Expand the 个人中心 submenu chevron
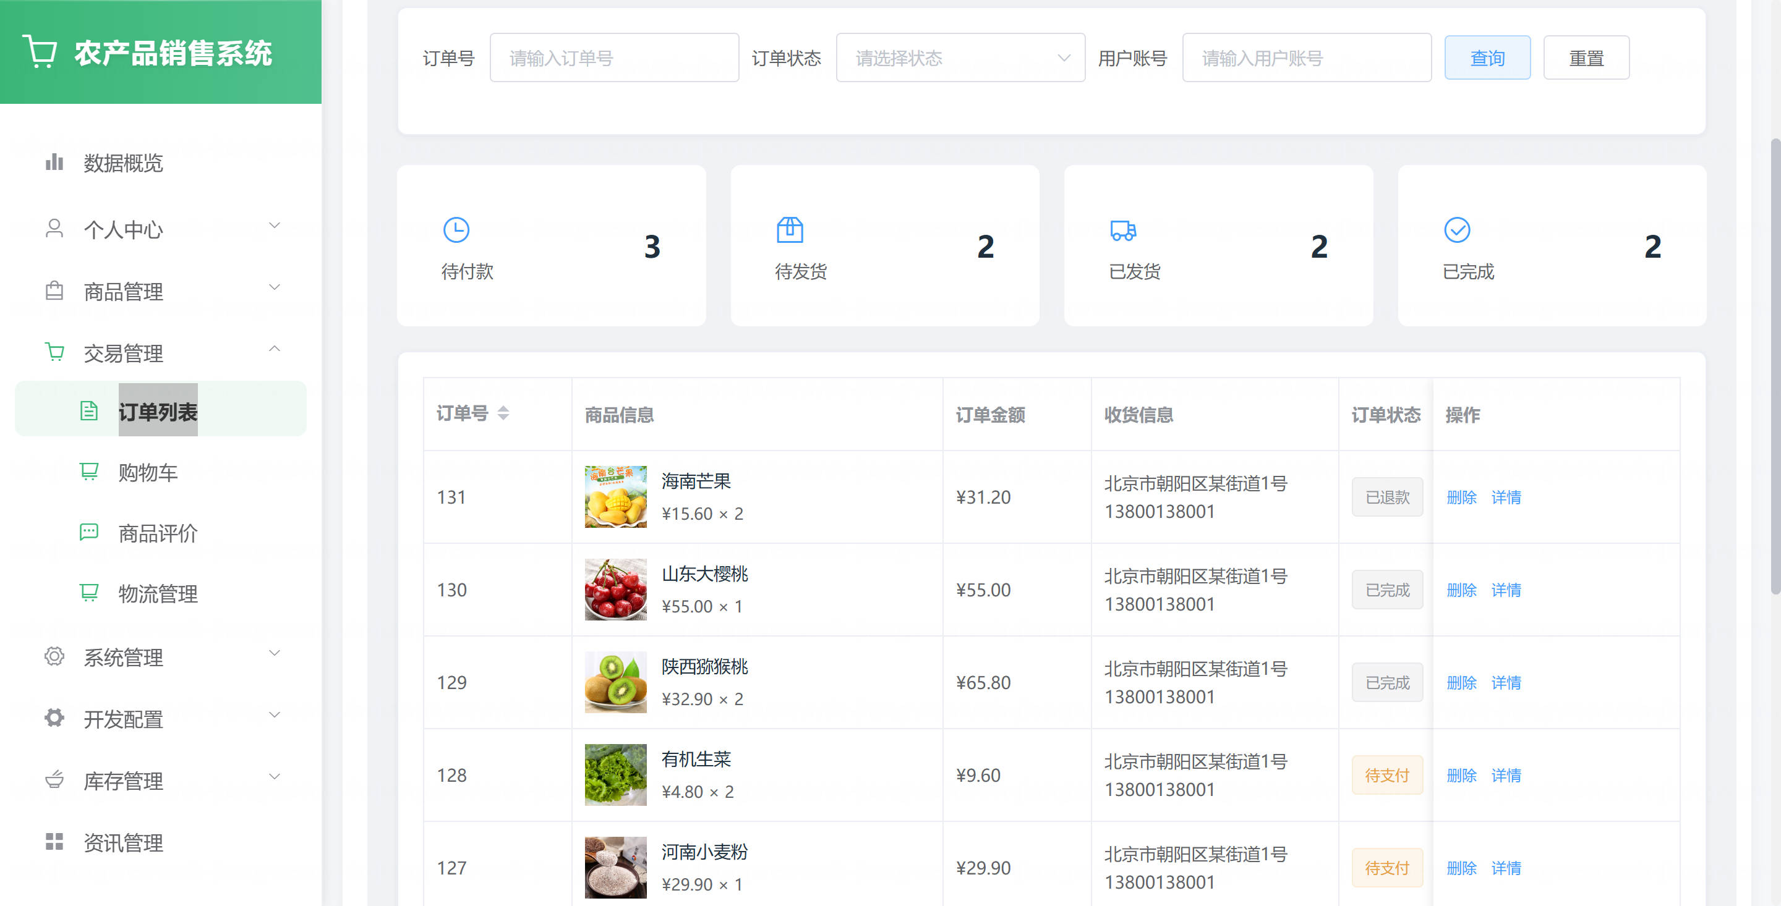The width and height of the screenshot is (1781, 906). click(275, 226)
